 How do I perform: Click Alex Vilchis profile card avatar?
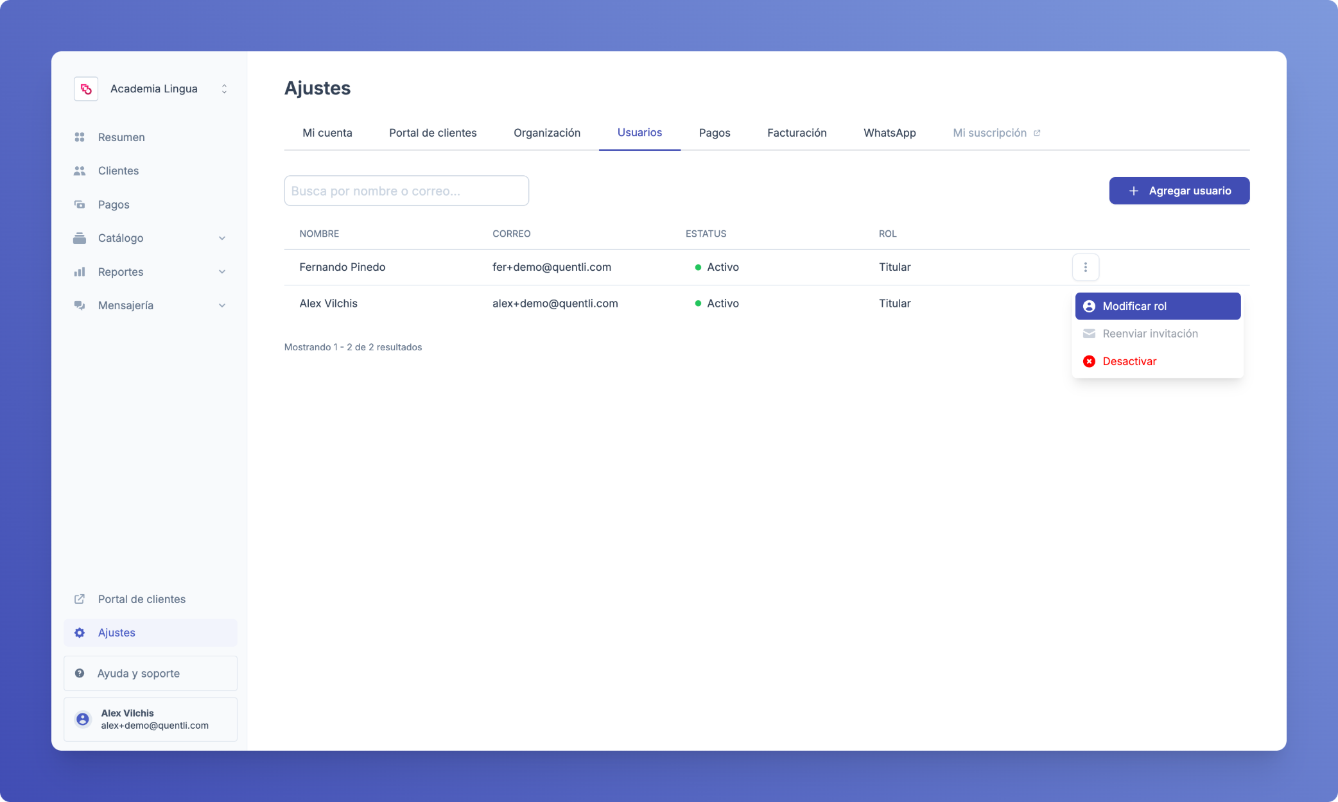click(x=83, y=719)
